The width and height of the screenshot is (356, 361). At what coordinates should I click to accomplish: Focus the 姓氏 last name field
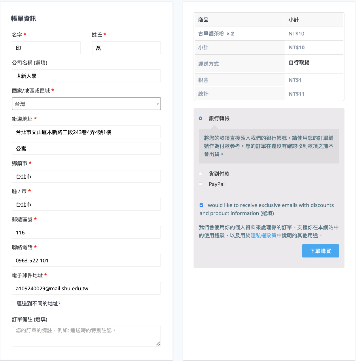[x=126, y=48]
